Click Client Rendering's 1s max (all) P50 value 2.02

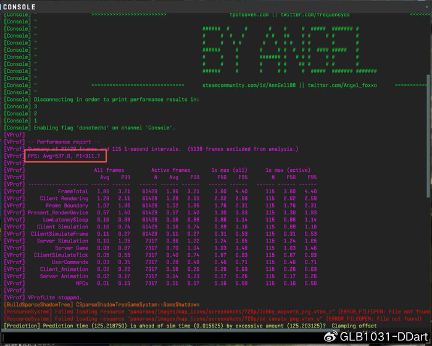(x=220, y=198)
